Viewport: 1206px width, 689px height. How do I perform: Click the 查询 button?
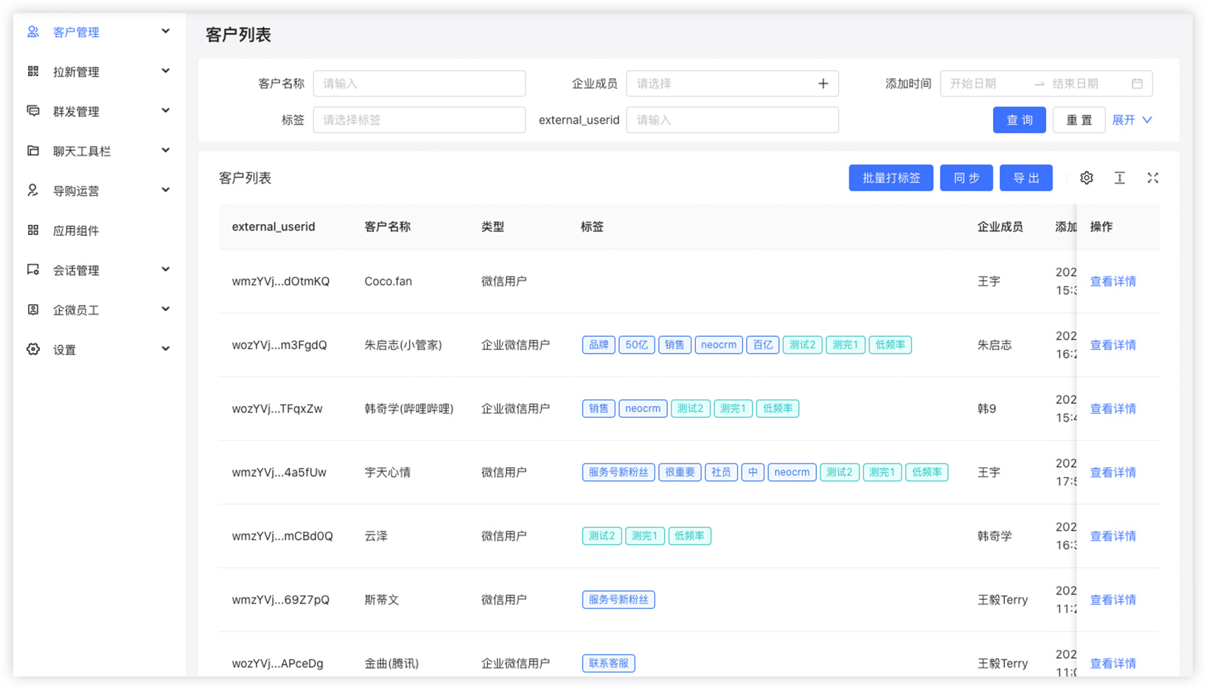[x=1019, y=120]
